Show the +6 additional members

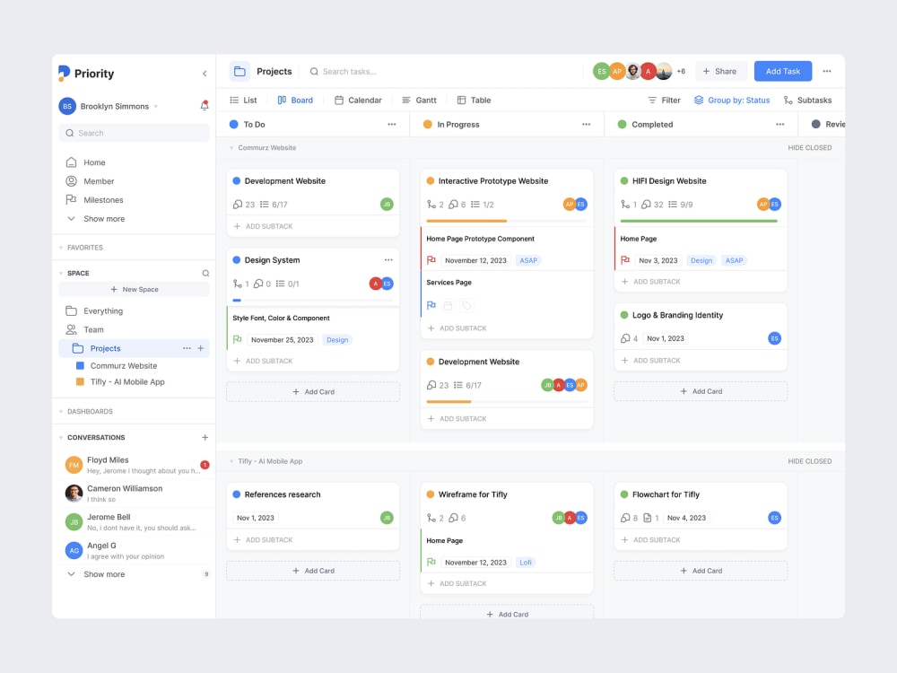681,72
